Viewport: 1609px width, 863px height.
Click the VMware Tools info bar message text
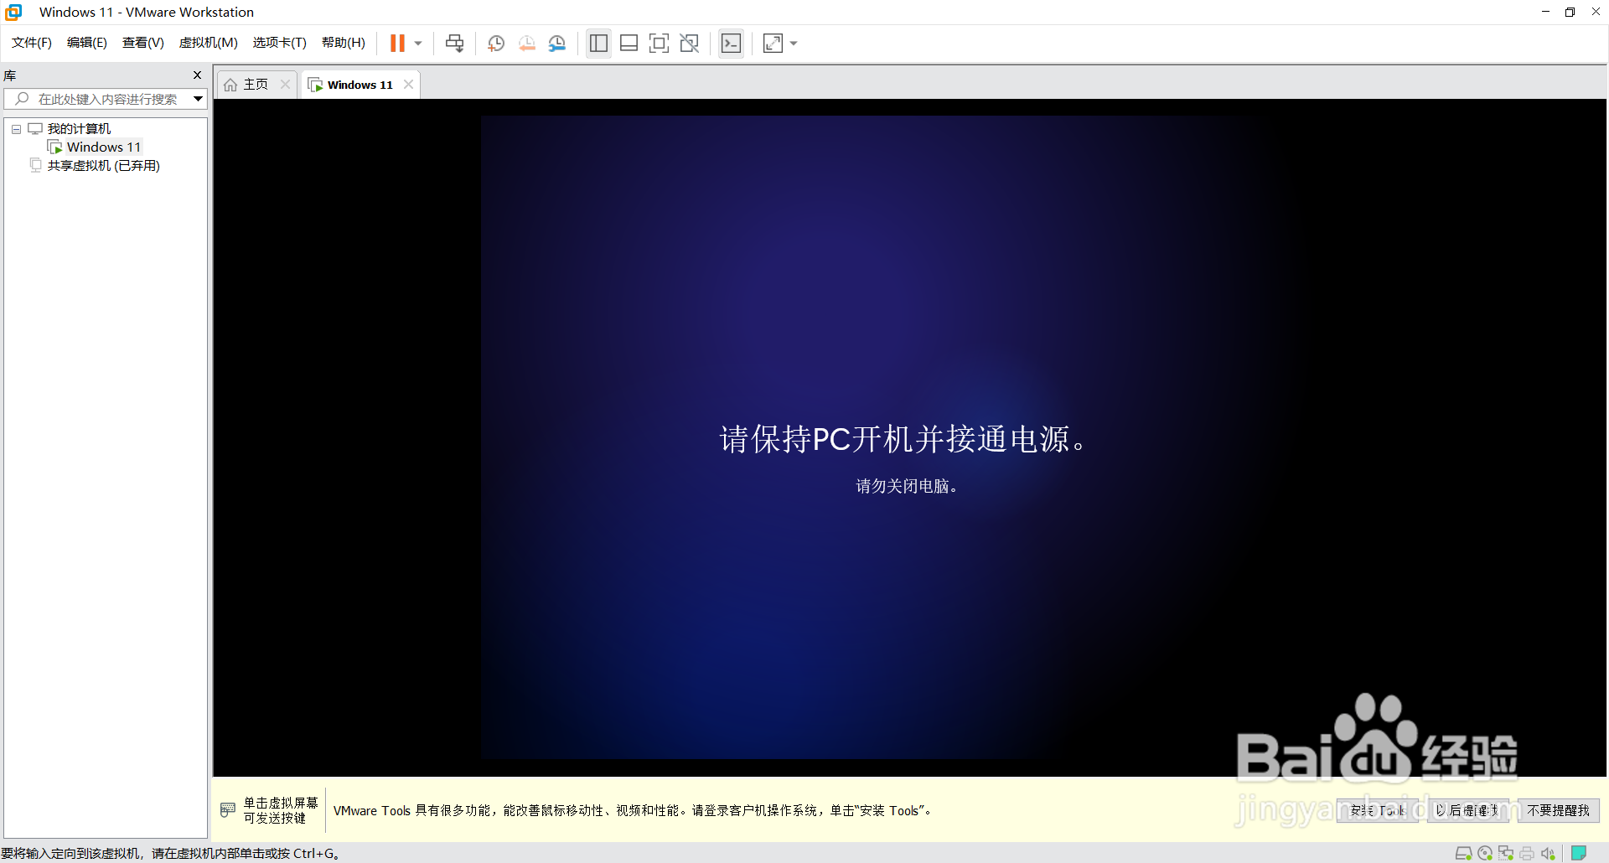pyautogui.click(x=633, y=810)
